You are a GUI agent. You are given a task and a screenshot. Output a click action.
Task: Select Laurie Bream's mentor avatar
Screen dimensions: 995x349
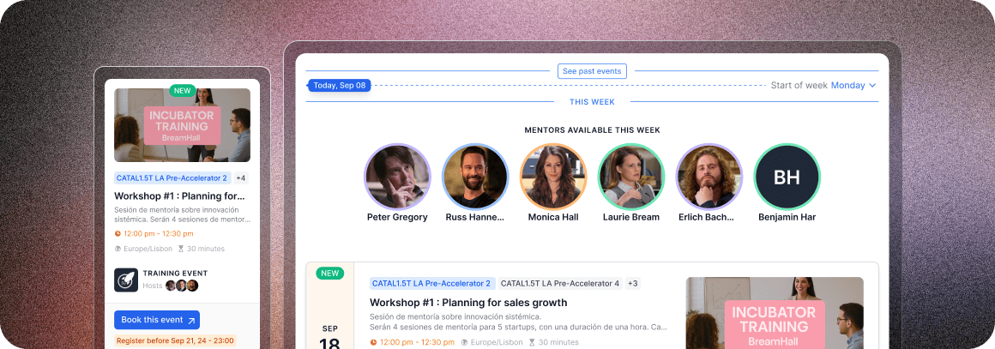pos(631,177)
